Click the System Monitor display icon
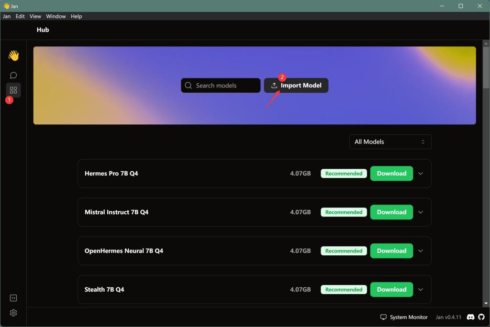 click(383, 317)
